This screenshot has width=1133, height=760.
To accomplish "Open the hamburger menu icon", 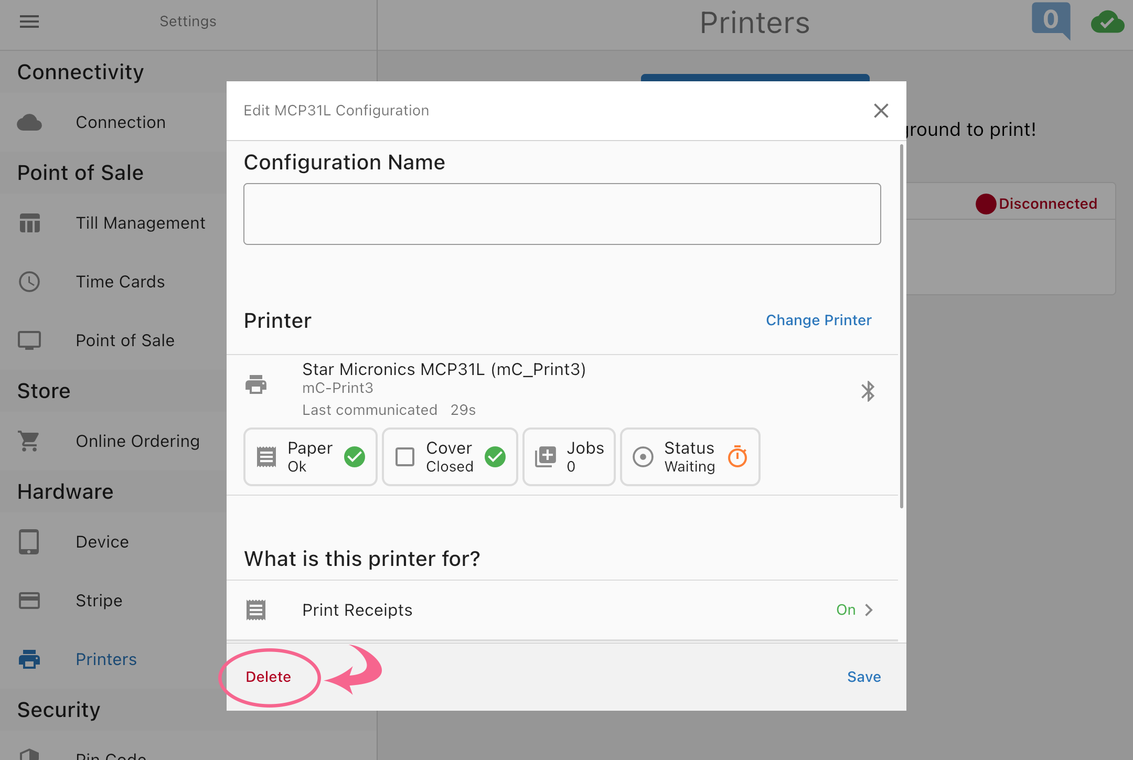I will pyautogui.click(x=29, y=22).
